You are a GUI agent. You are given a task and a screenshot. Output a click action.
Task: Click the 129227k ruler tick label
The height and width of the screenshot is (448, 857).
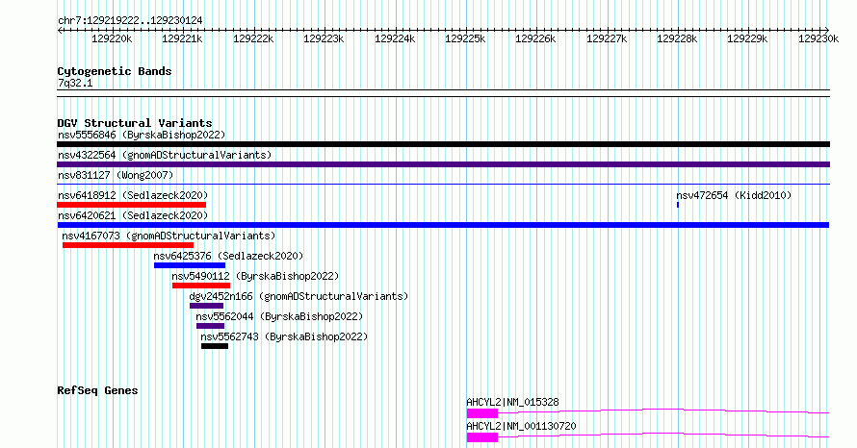tap(607, 38)
